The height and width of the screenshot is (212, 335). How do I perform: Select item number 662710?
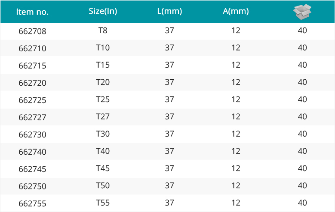tap(33, 48)
